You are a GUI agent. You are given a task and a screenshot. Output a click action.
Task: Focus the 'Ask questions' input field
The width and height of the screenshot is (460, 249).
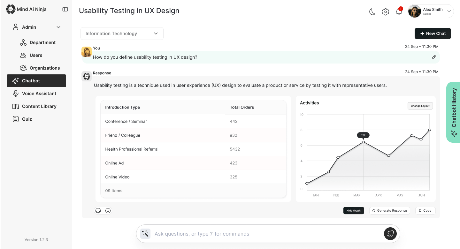coord(268,234)
